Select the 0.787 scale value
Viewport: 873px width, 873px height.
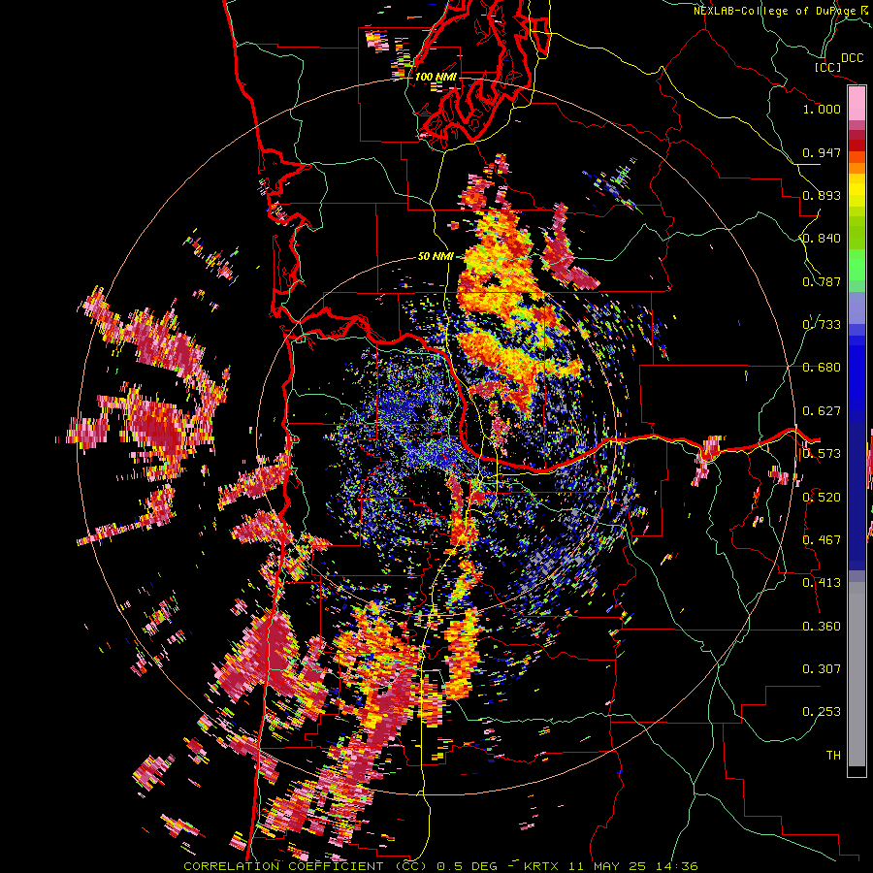coord(822,281)
